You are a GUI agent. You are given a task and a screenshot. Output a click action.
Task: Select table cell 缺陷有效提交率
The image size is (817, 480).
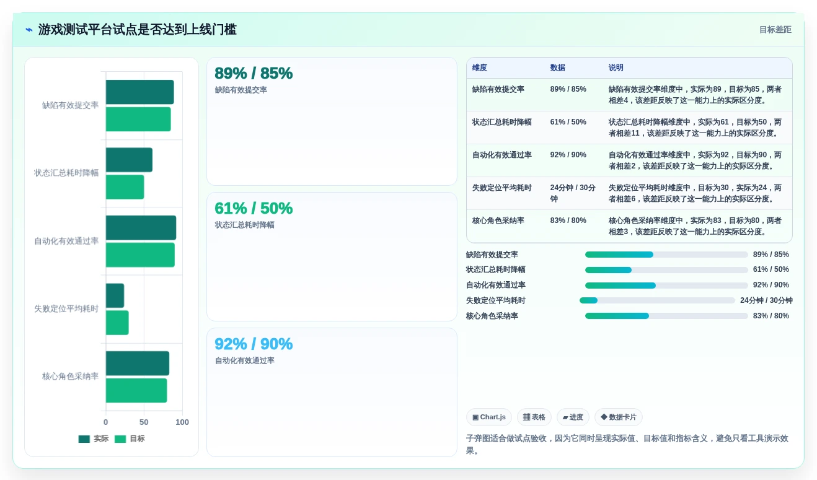(498, 89)
